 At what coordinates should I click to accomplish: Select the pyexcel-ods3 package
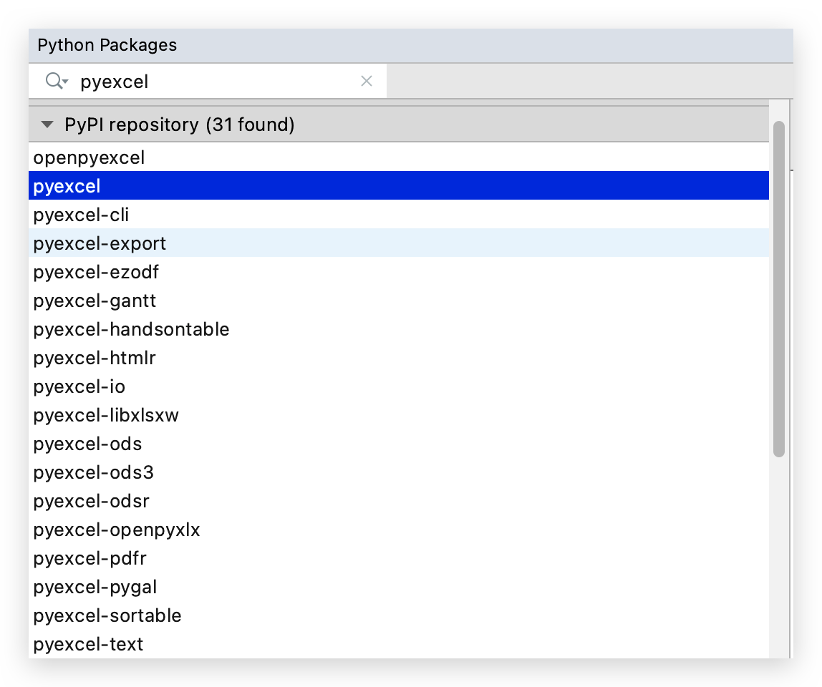[x=93, y=472]
